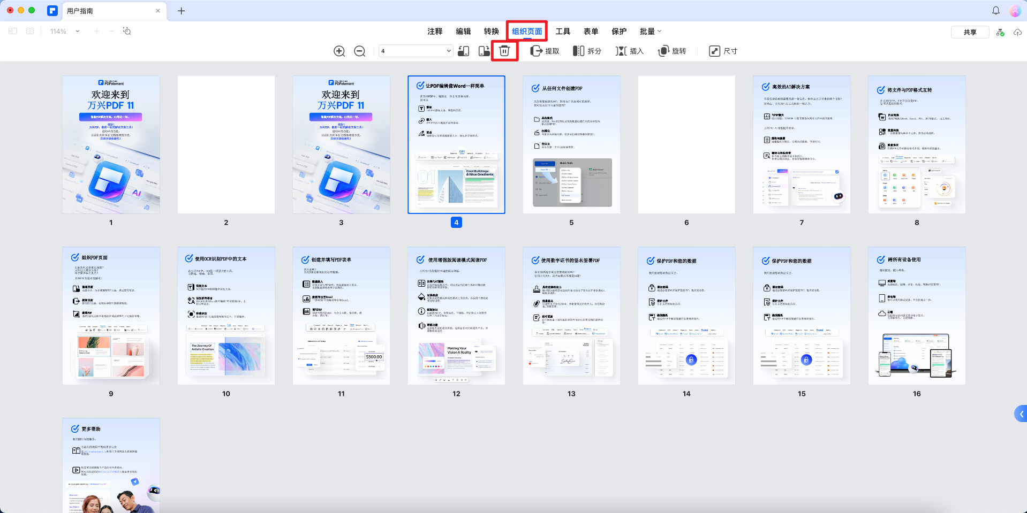Toggle the thumbnail grid view icon
This screenshot has width=1027, height=513.
point(29,31)
